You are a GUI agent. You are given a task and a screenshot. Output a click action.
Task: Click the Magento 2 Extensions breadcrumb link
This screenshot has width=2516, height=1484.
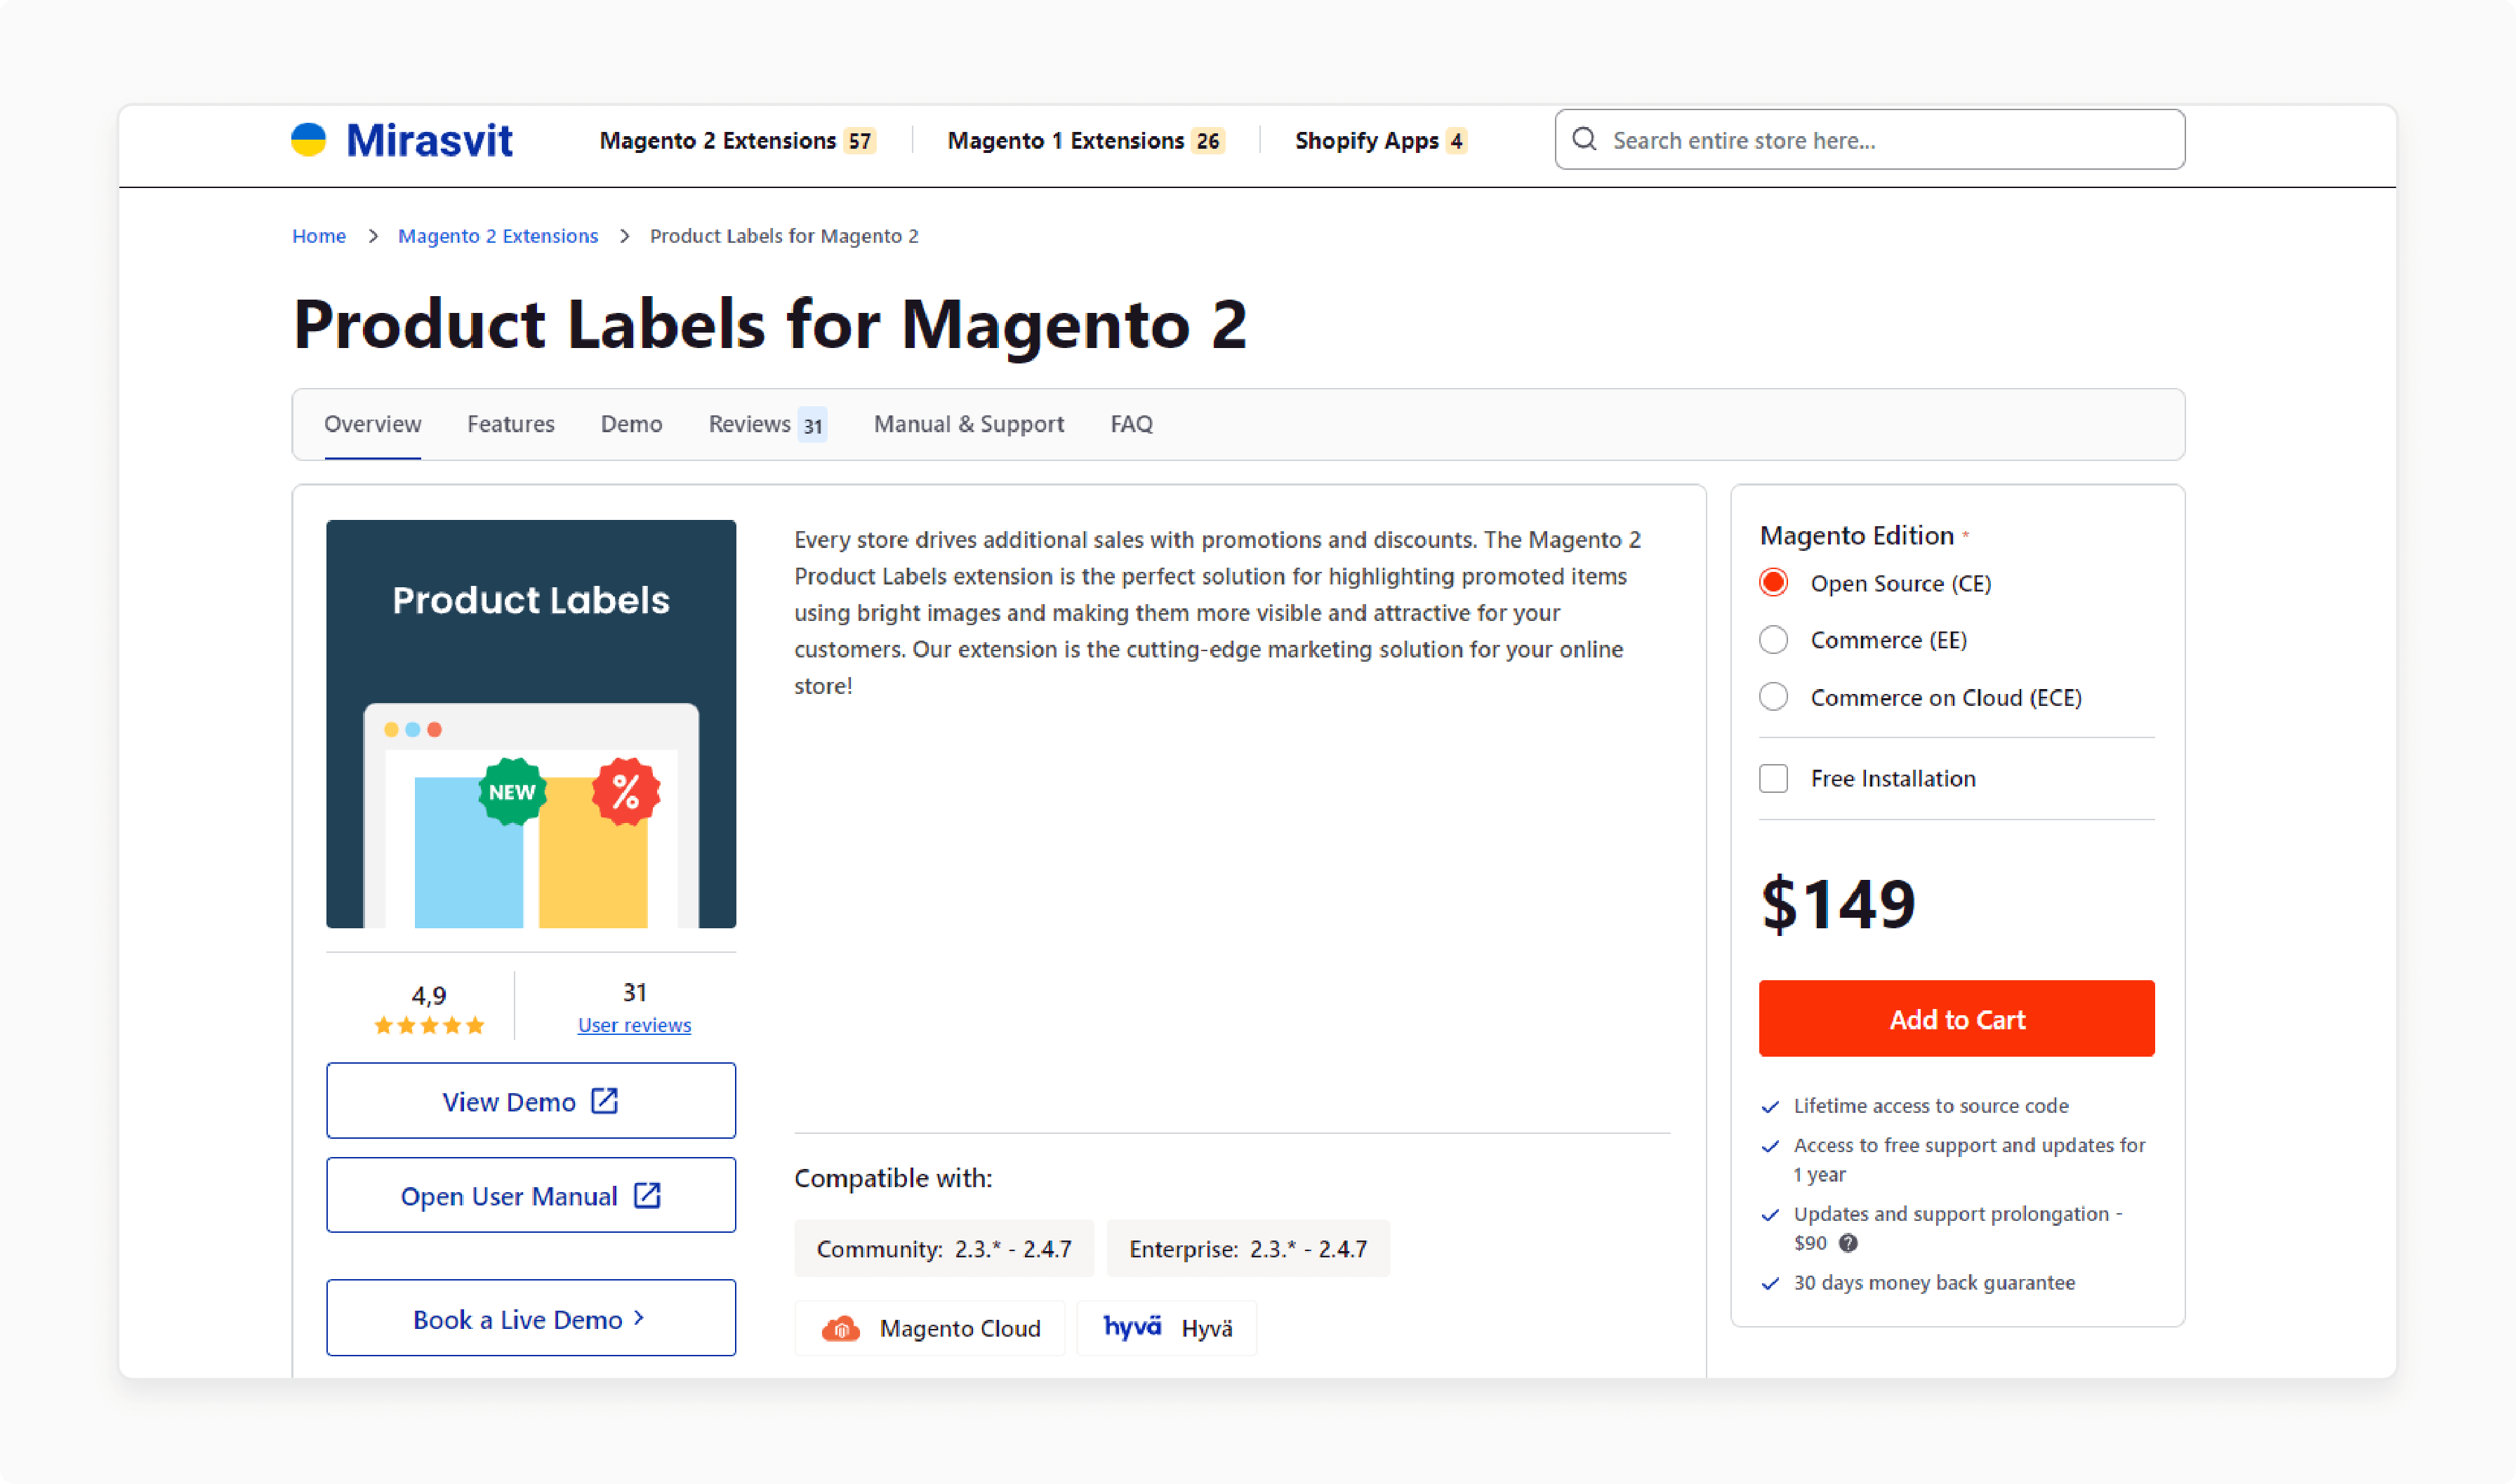[x=498, y=236]
